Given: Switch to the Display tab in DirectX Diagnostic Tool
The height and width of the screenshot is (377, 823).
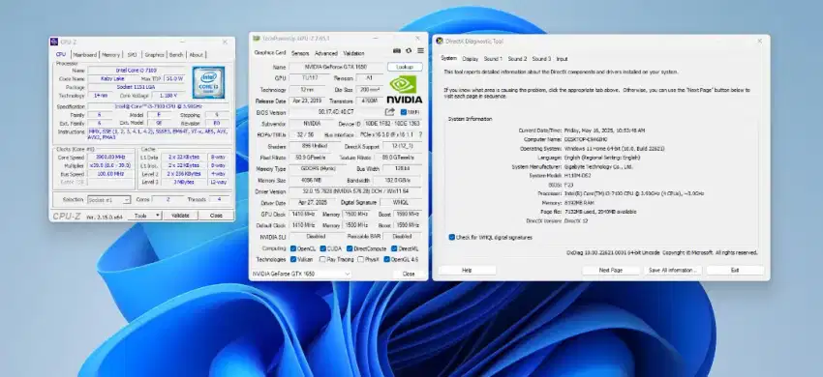Looking at the screenshot, I should coord(471,59).
